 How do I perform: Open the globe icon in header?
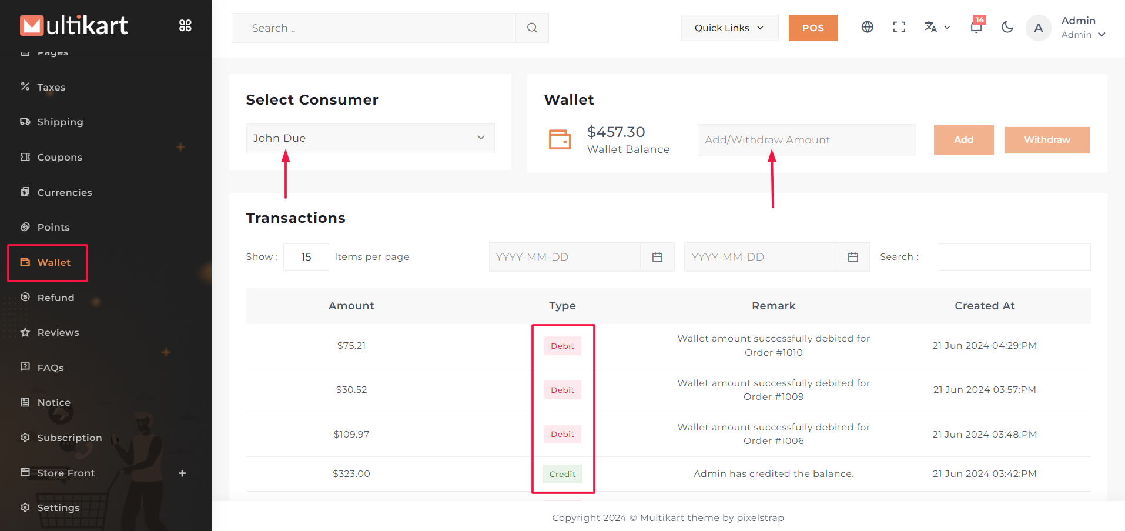[867, 27]
